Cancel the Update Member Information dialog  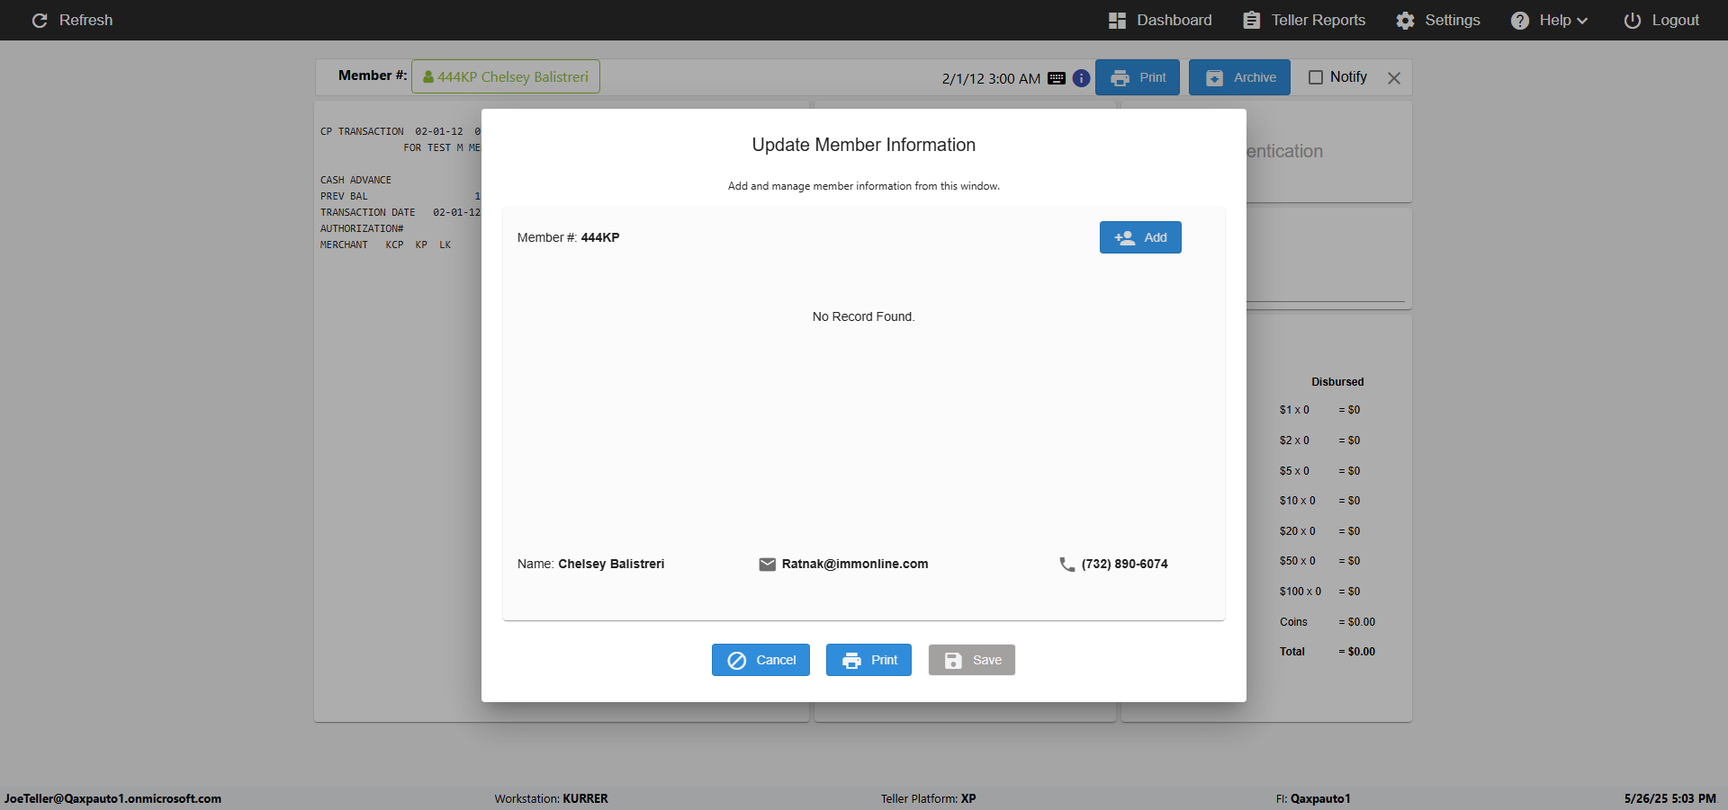(x=760, y=660)
